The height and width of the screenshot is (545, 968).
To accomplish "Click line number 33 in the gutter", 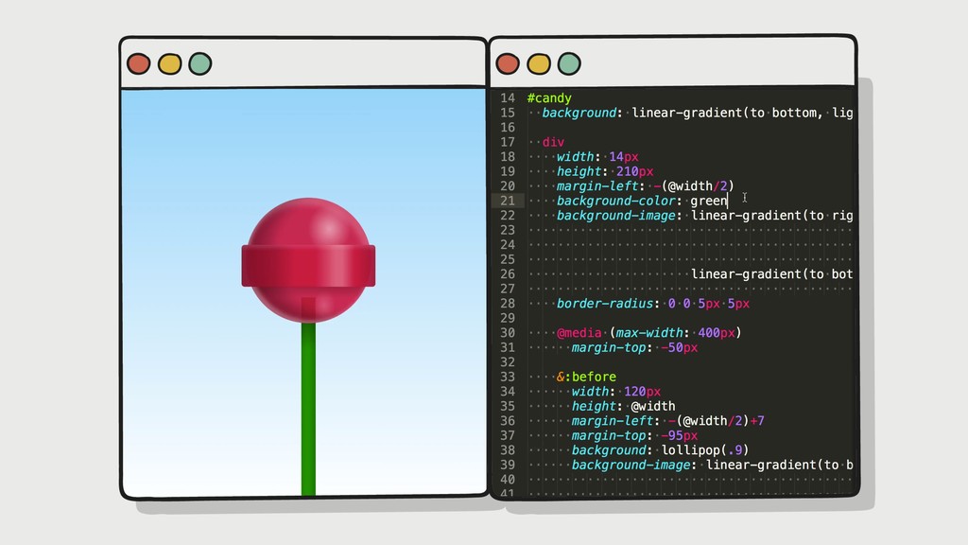I will (x=508, y=377).
